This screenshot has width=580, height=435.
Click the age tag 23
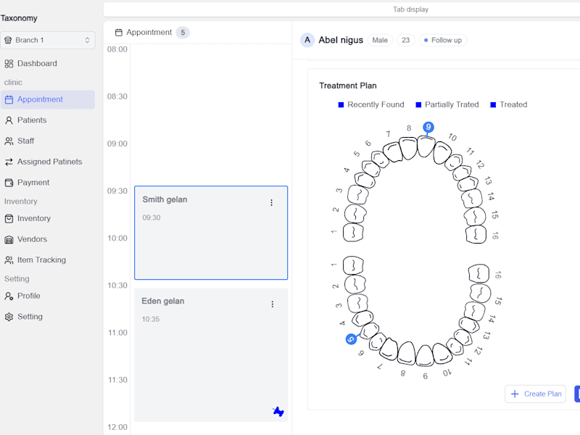click(x=406, y=40)
